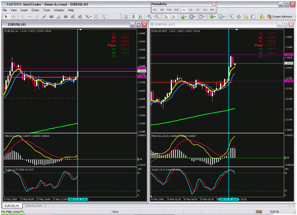Open the Market Watch window icon
Viewport: 297px width, 215px height.
point(231,17)
